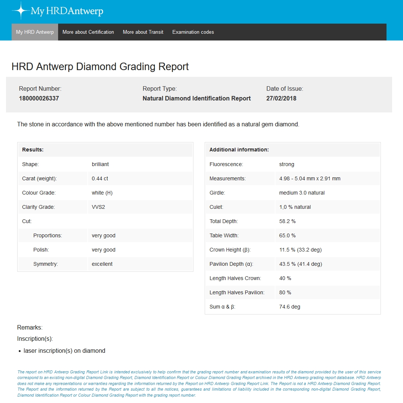Select measurements 4.98 - 5.04 mm x 2.91 mm

coord(310,178)
